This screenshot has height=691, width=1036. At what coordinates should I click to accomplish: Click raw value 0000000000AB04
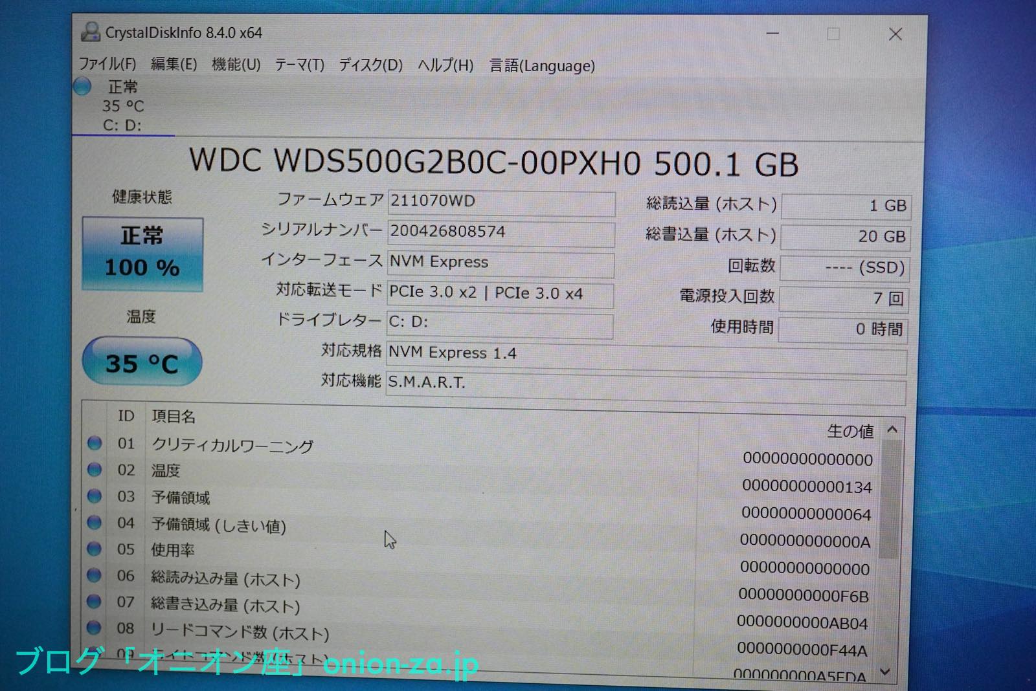802,622
